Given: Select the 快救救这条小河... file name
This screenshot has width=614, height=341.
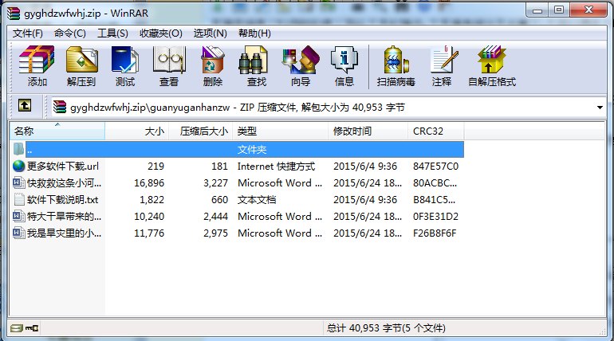Looking at the screenshot, I should pos(64,182).
